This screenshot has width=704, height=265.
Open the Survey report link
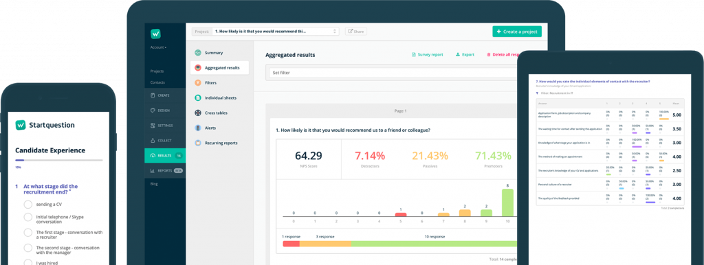[x=428, y=55]
